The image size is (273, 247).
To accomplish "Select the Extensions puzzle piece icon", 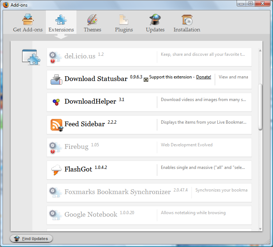I will (x=61, y=19).
